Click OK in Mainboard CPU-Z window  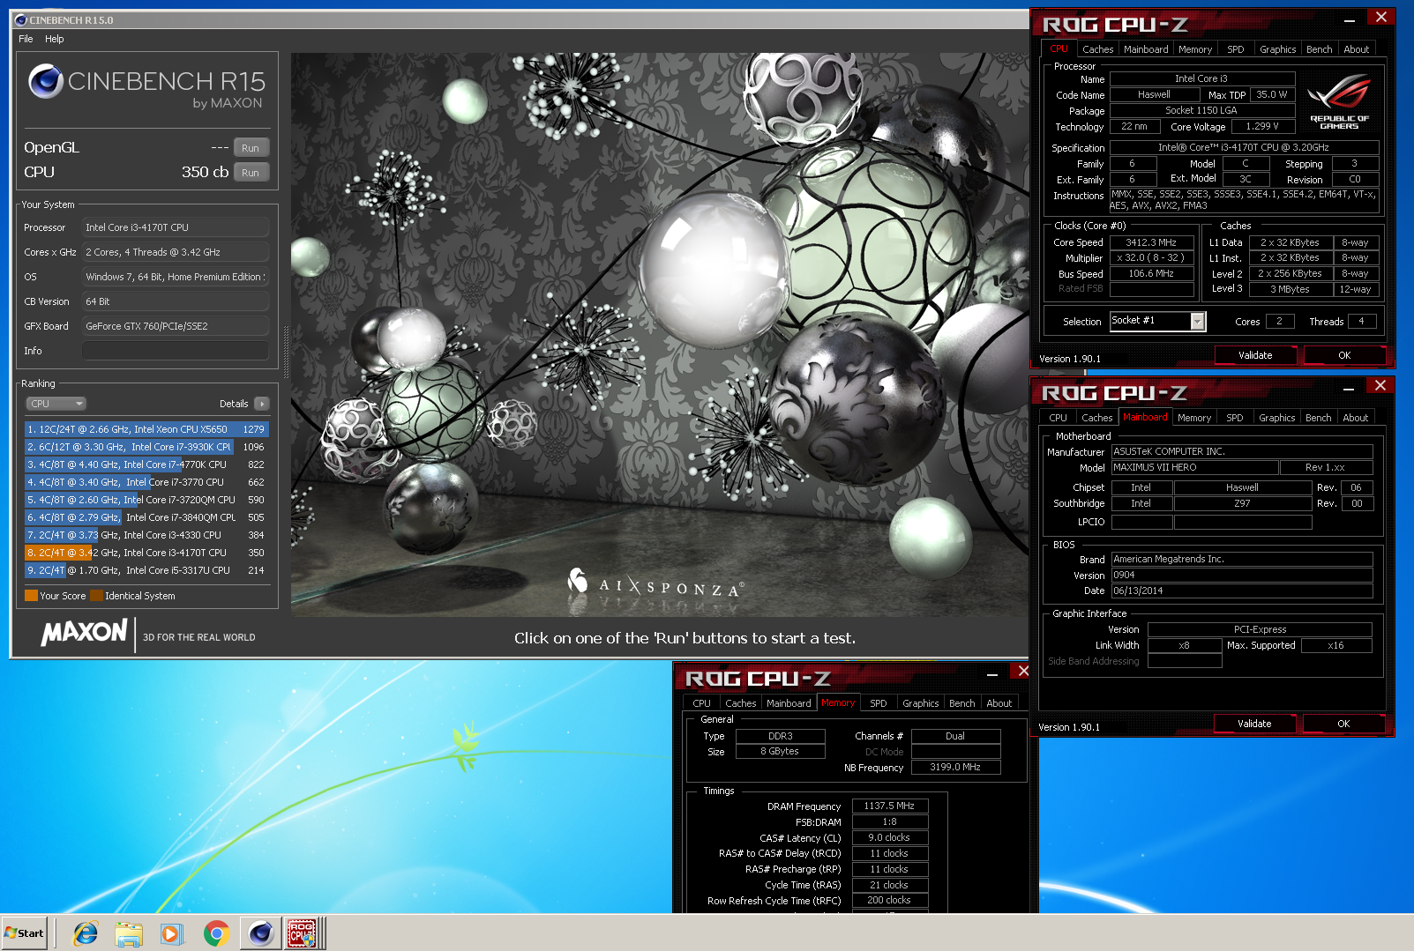click(1343, 724)
